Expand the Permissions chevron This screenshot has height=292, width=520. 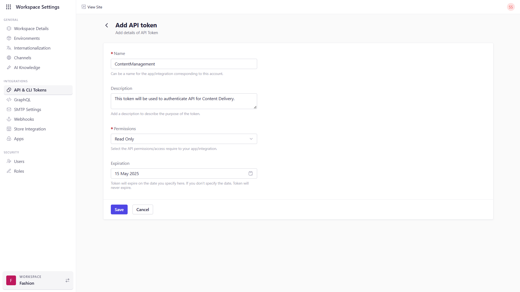pos(251,139)
